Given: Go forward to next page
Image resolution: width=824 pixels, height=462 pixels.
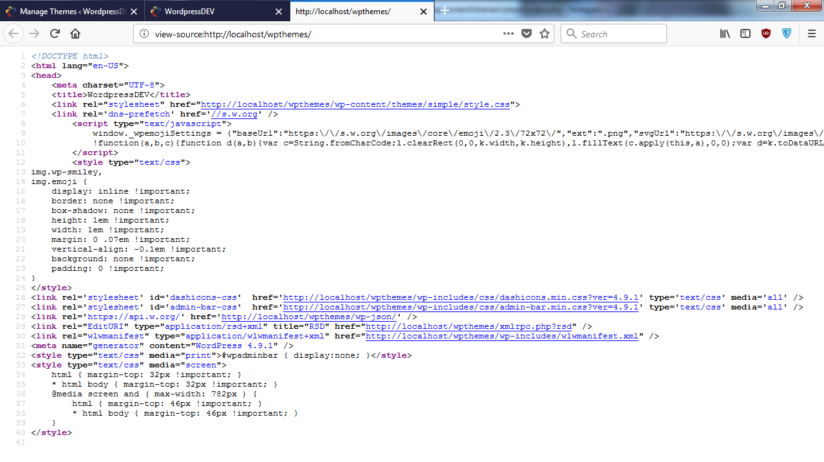Looking at the screenshot, I should [34, 33].
